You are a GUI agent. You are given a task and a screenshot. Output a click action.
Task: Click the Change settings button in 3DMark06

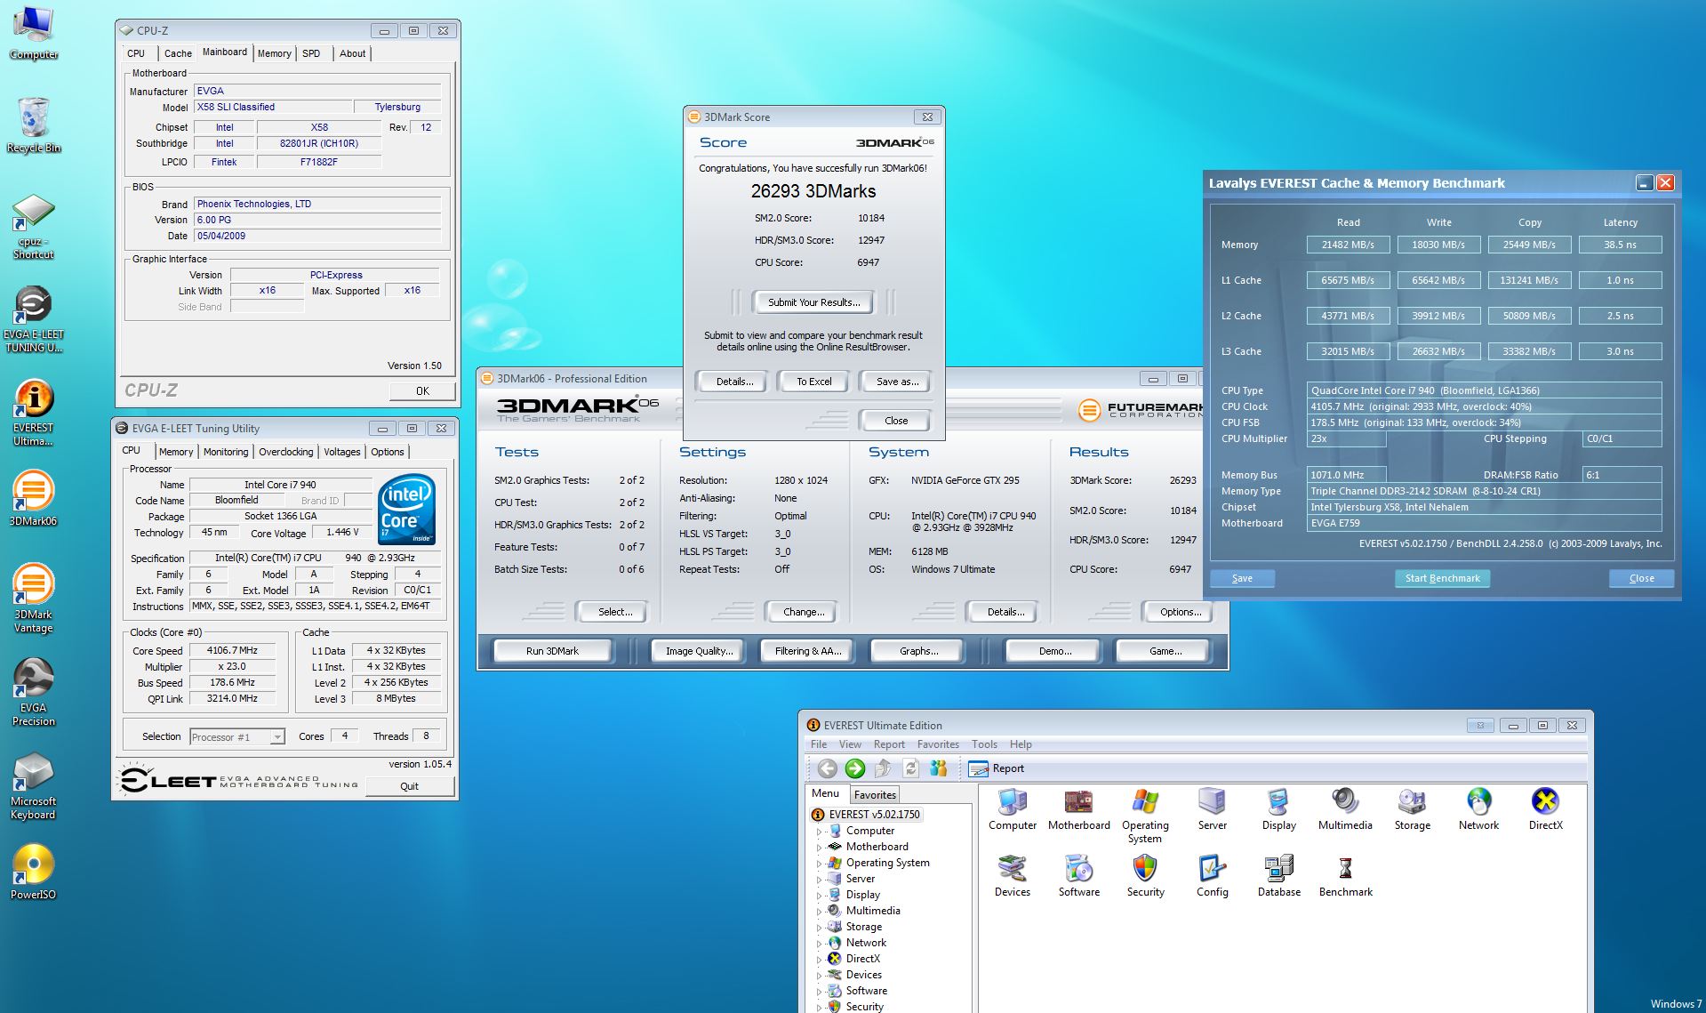point(803,612)
